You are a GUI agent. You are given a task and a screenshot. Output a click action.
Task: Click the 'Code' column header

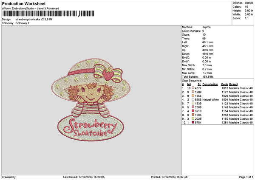pyautogui.click(x=224, y=84)
